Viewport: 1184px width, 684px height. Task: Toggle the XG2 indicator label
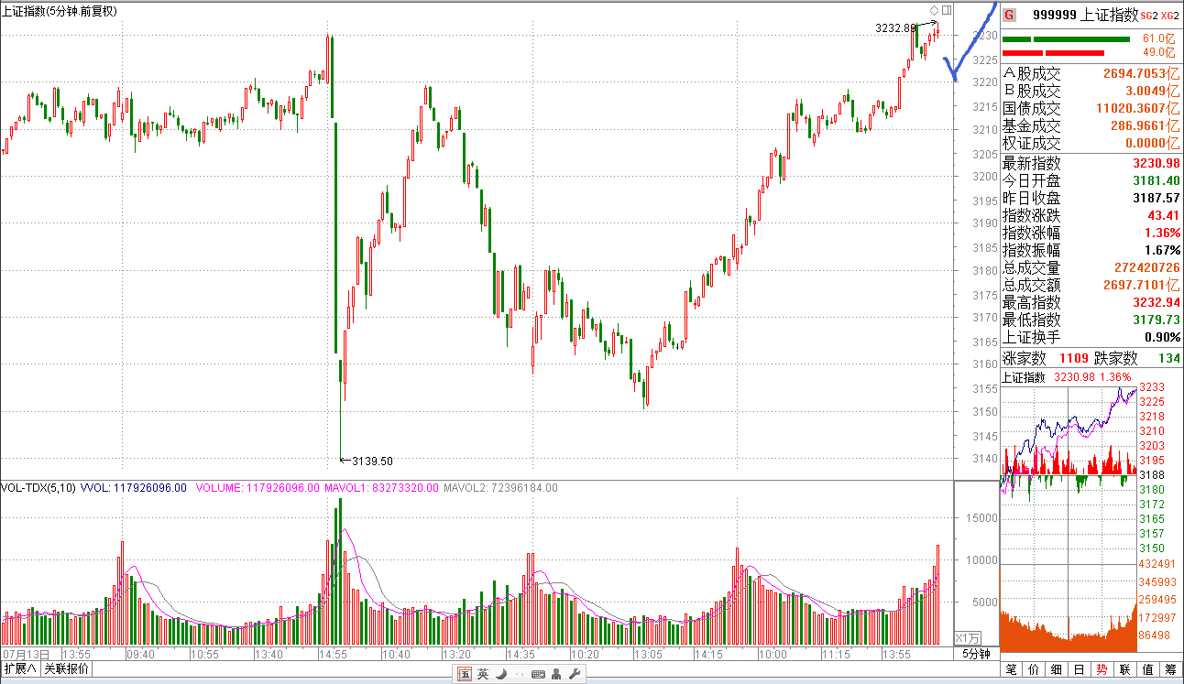pyautogui.click(x=1169, y=16)
